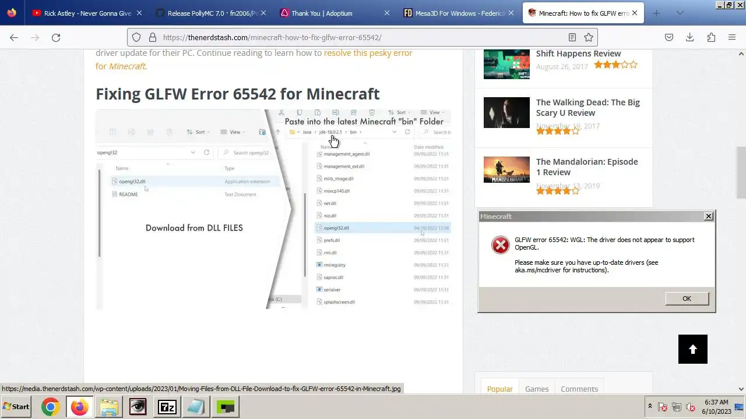View site security padlock info
746x419 pixels.
(x=152, y=37)
